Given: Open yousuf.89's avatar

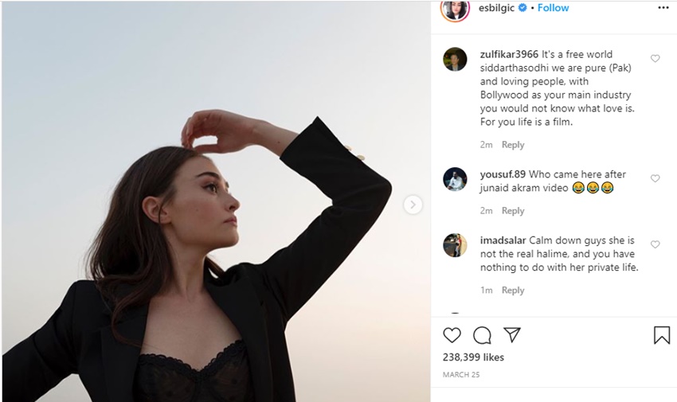Looking at the screenshot, I should [x=455, y=179].
